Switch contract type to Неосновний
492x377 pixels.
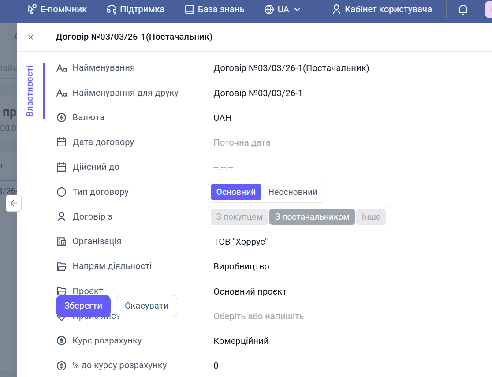coord(293,192)
